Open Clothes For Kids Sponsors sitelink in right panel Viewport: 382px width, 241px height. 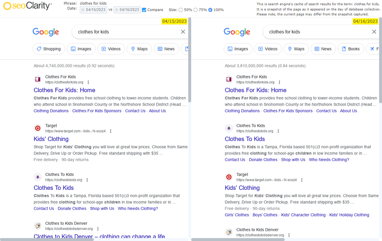click(x=288, y=111)
